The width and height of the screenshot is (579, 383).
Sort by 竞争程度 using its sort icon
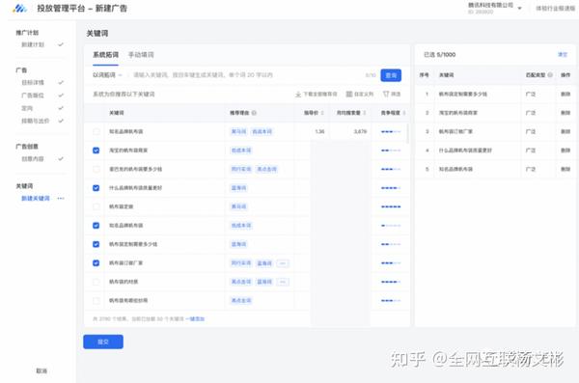coord(404,113)
